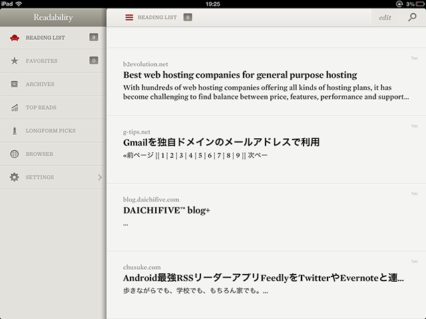Click the Settings gear icon

(15, 177)
